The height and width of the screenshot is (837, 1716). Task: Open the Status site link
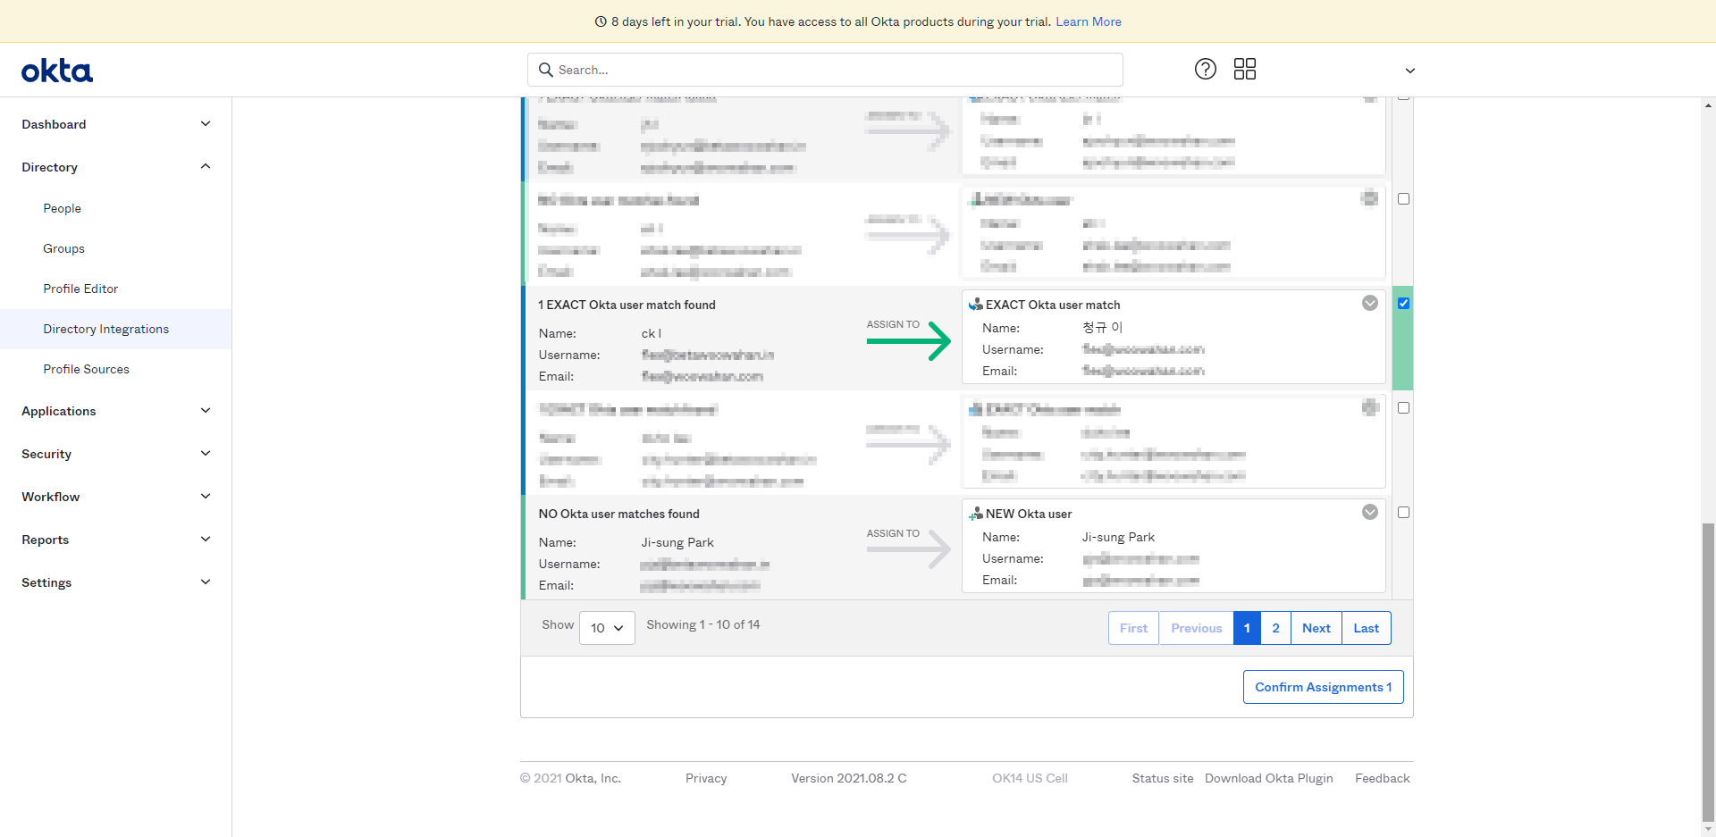(1162, 778)
